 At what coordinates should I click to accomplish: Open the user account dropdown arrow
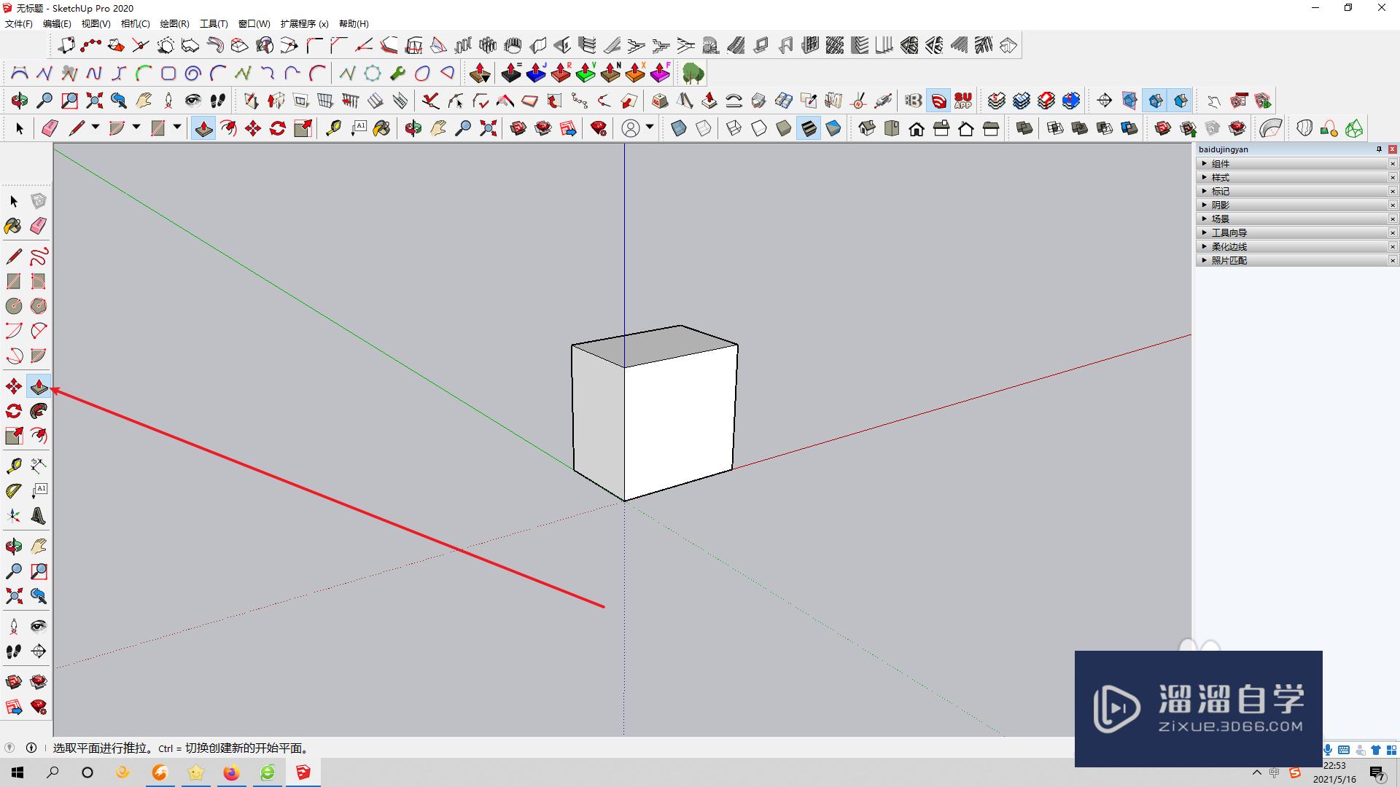tap(650, 128)
